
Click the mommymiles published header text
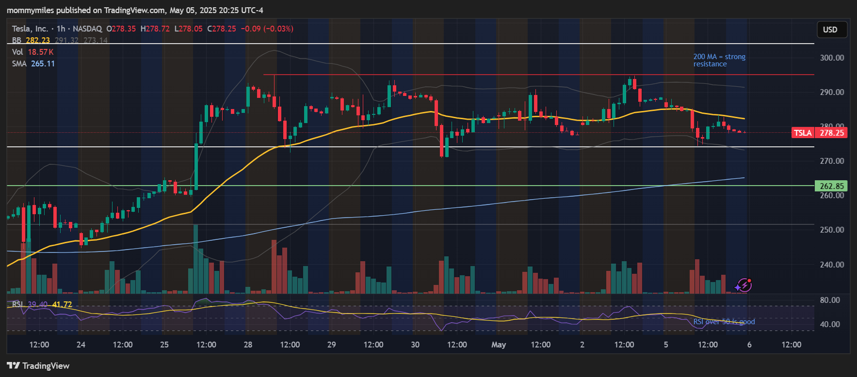click(135, 10)
